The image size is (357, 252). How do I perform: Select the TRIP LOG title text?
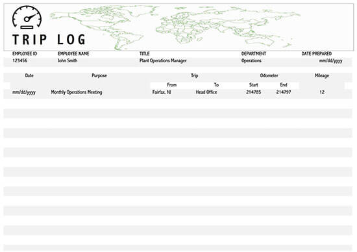(49, 40)
